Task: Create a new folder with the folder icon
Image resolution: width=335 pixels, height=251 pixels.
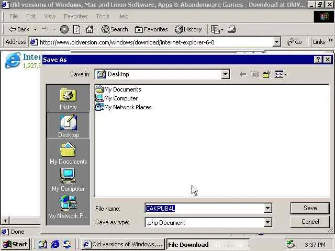Action: point(267,74)
